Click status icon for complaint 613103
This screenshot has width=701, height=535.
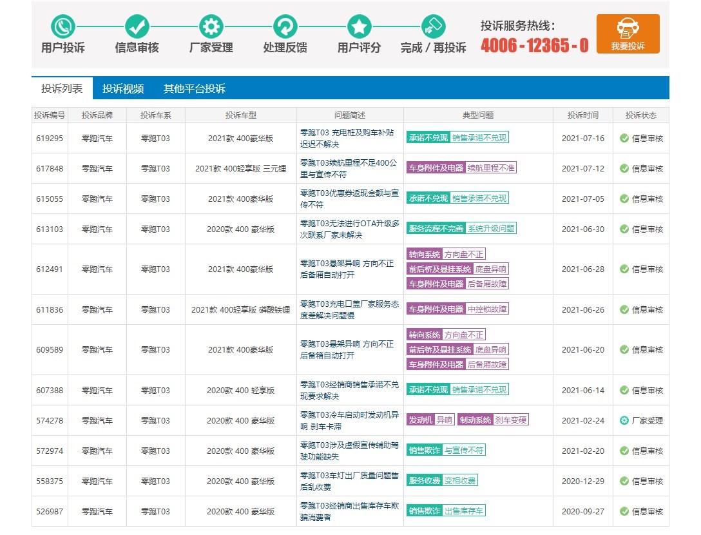[x=624, y=229]
